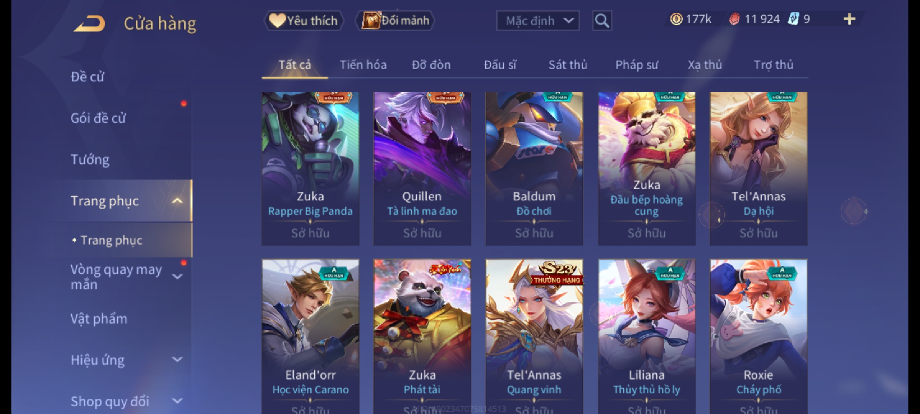Expand the Vòng quay may mắn section
Image resolution: width=920 pixels, height=414 pixels.
[x=177, y=276]
